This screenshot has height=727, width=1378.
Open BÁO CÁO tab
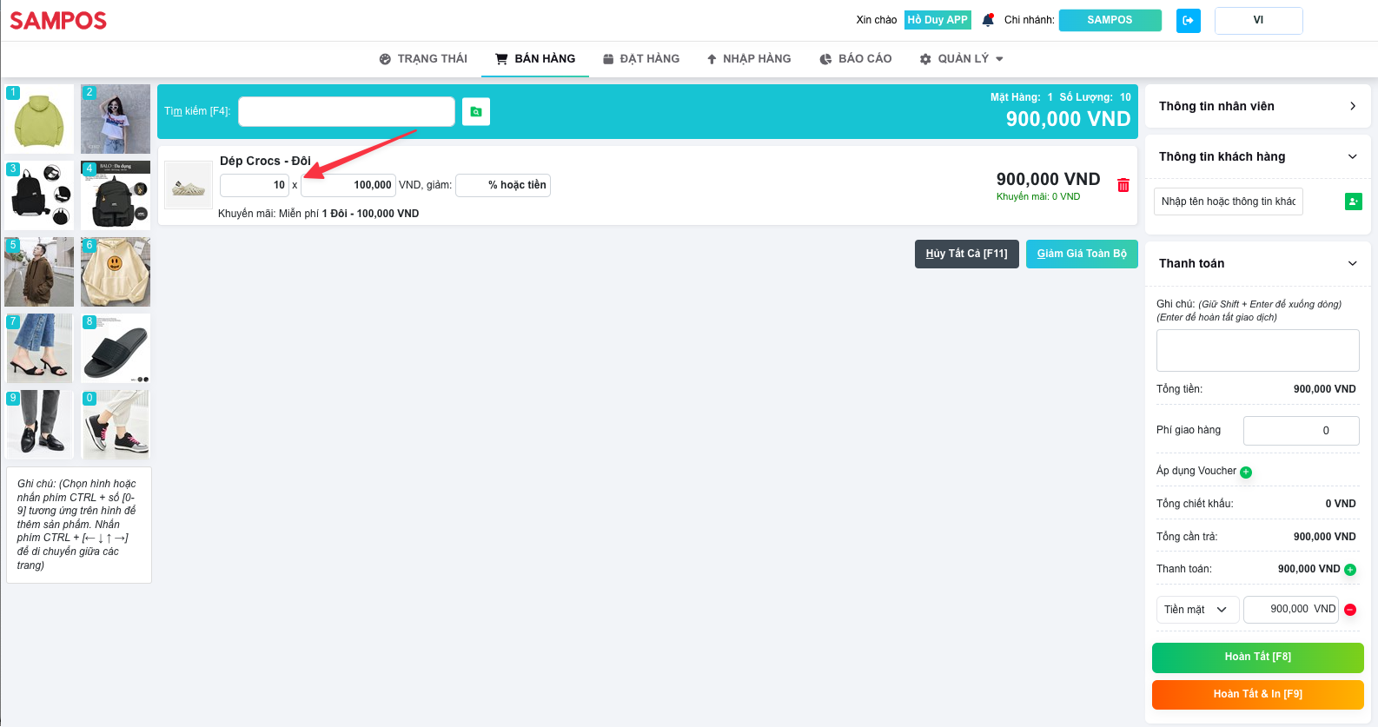point(856,59)
